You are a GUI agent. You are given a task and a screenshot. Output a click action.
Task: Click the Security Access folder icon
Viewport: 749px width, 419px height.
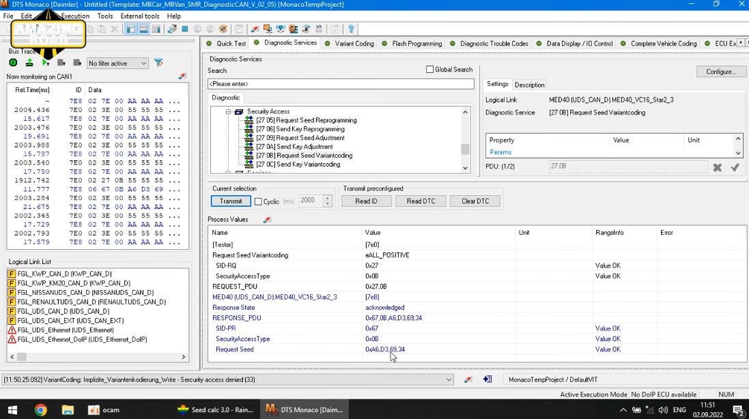coord(239,112)
